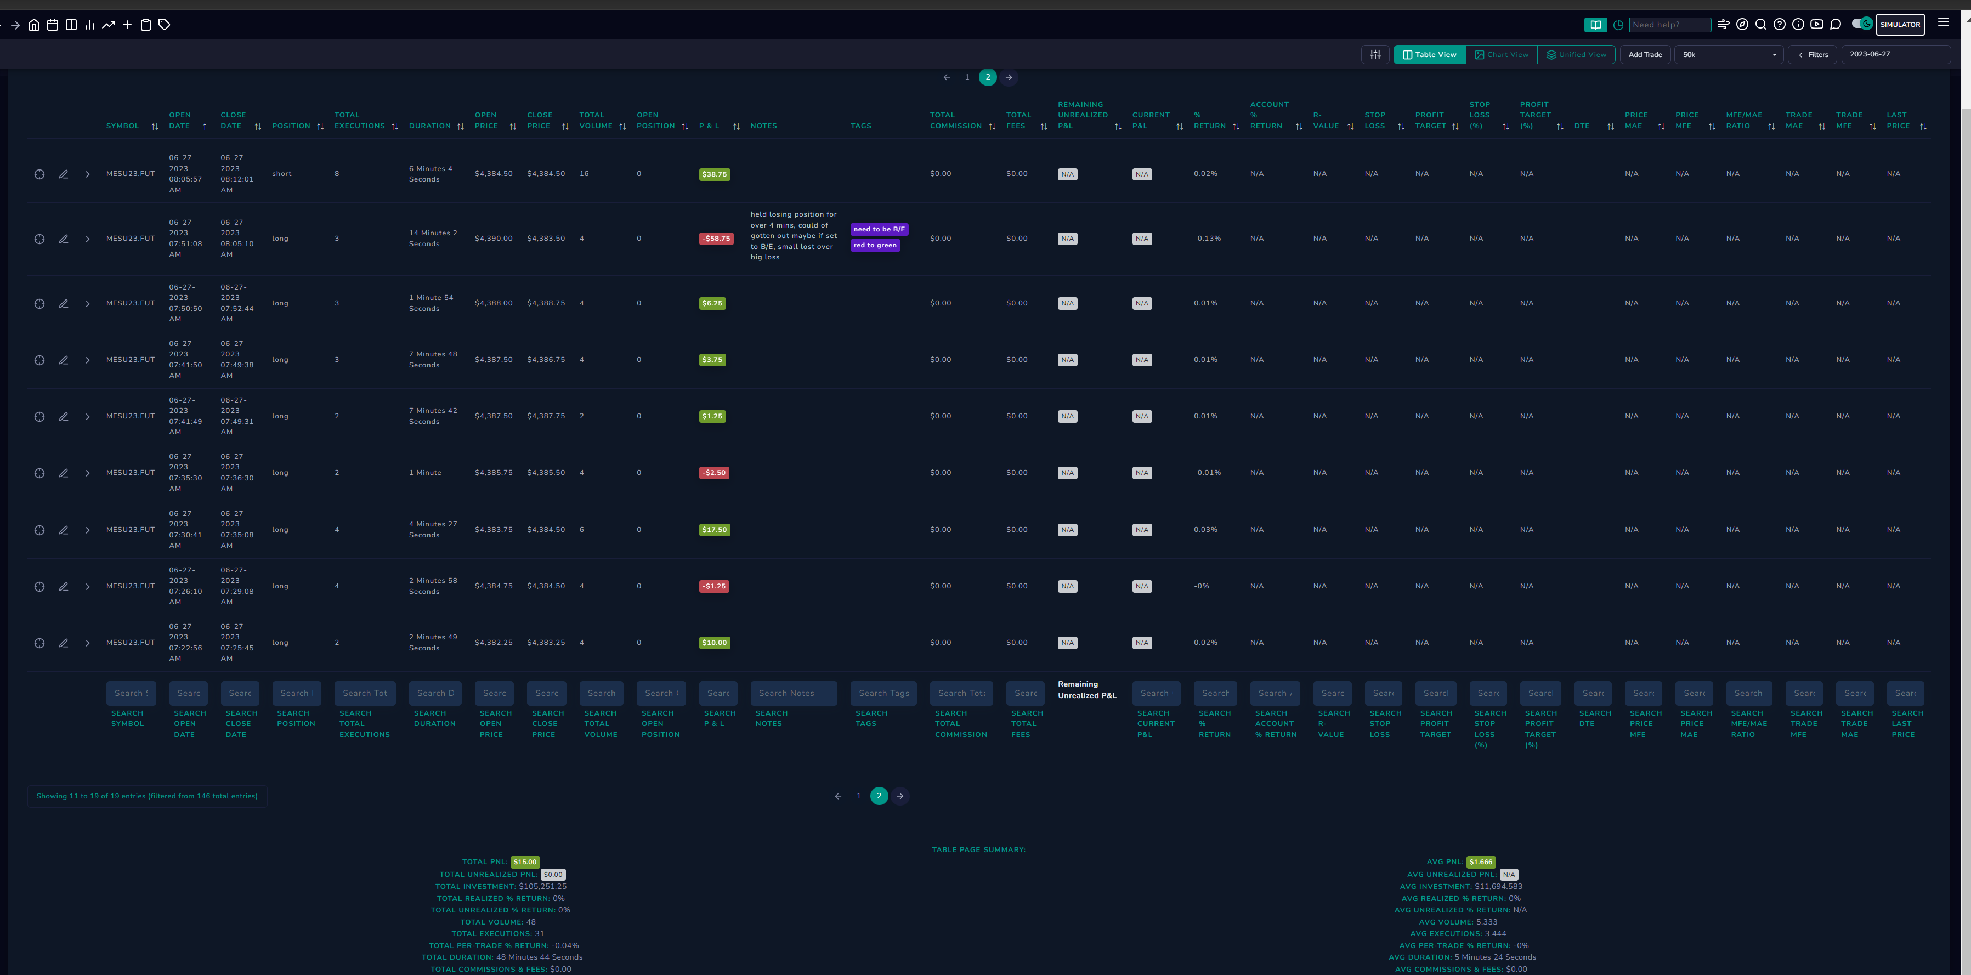
Task: Switch to Chart View tab
Action: pos(1501,54)
